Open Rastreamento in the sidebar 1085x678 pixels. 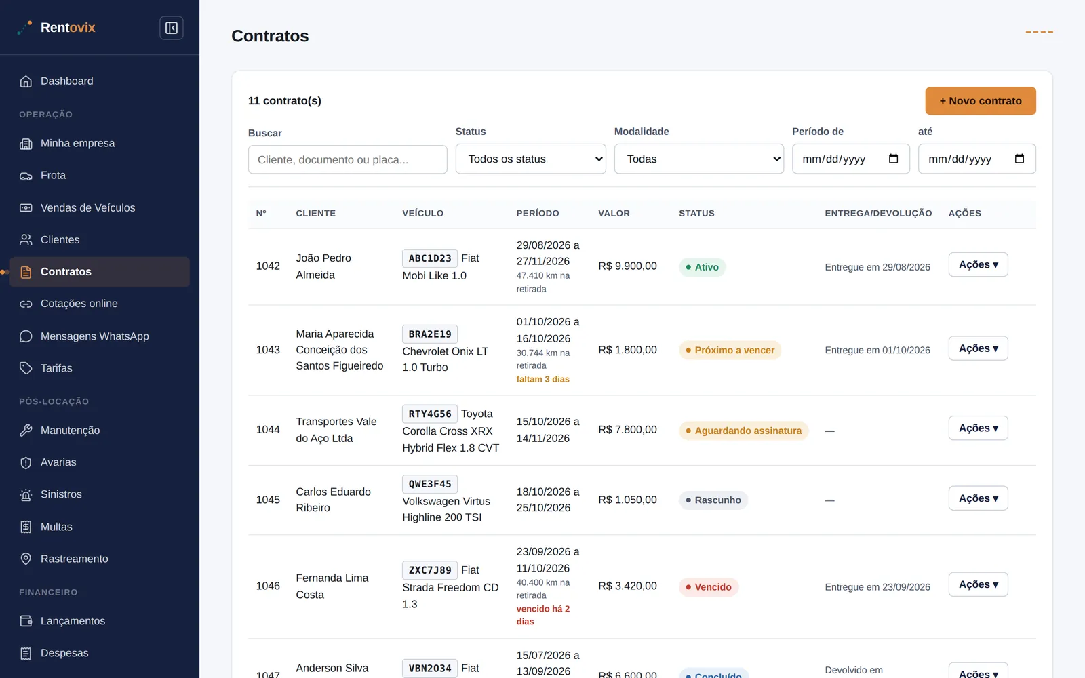pos(100,559)
